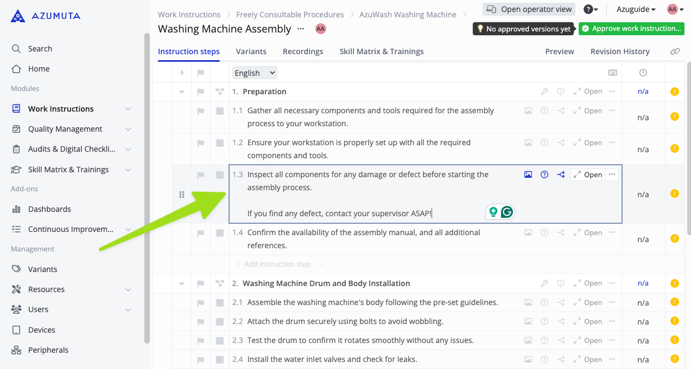The height and width of the screenshot is (369, 691).
Task: Expand Quality Management in the sidebar
Action: (x=128, y=129)
